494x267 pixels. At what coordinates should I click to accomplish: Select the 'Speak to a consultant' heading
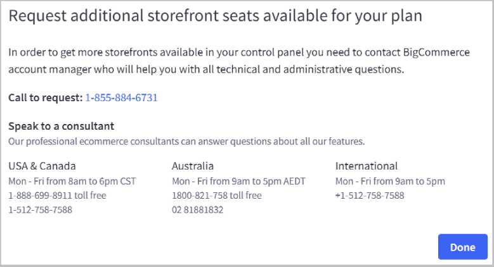point(61,126)
